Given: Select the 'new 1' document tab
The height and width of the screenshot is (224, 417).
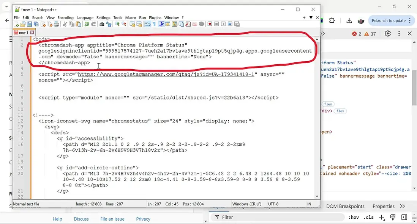Looking at the screenshot, I should [24, 33].
